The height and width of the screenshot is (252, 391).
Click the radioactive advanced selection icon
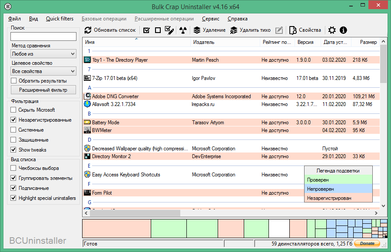coord(183,30)
